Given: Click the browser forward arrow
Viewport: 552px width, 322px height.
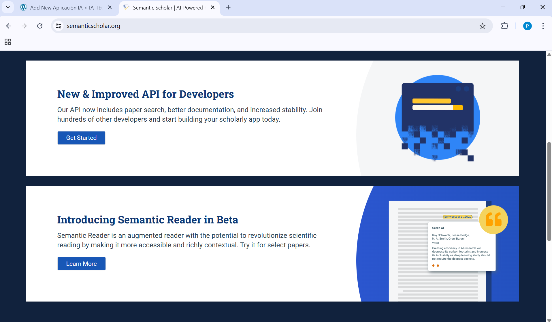Looking at the screenshot, I should [24, 26].
